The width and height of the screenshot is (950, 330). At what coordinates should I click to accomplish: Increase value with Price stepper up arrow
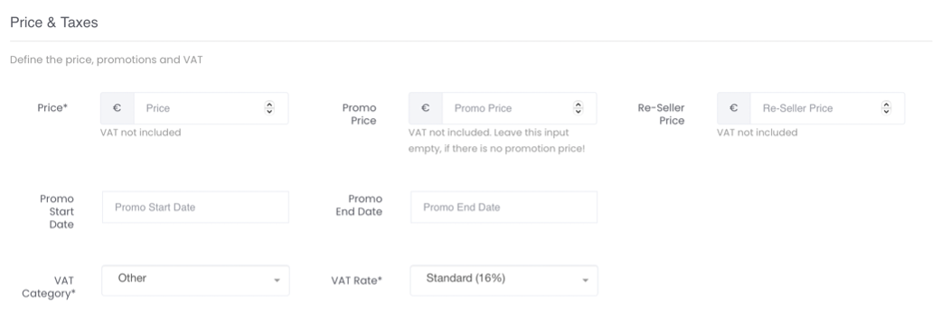(x=269, y=105)
